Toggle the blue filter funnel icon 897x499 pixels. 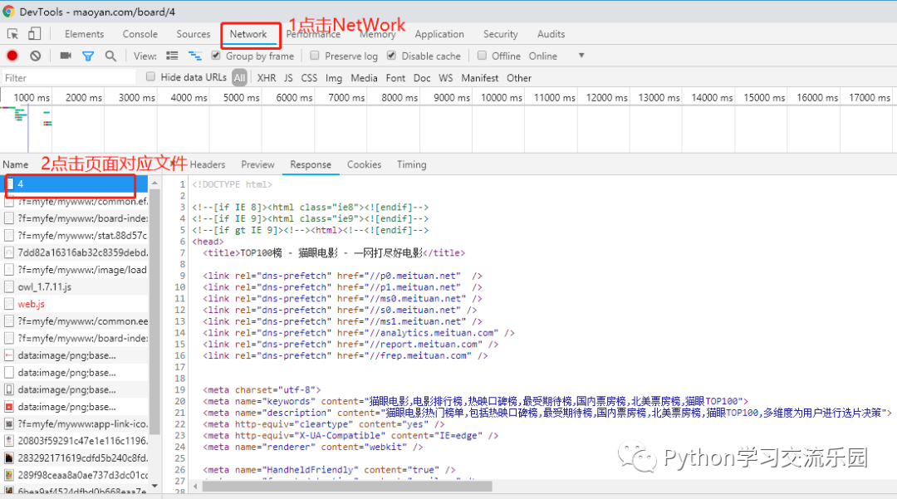click(x=88, y=56)
